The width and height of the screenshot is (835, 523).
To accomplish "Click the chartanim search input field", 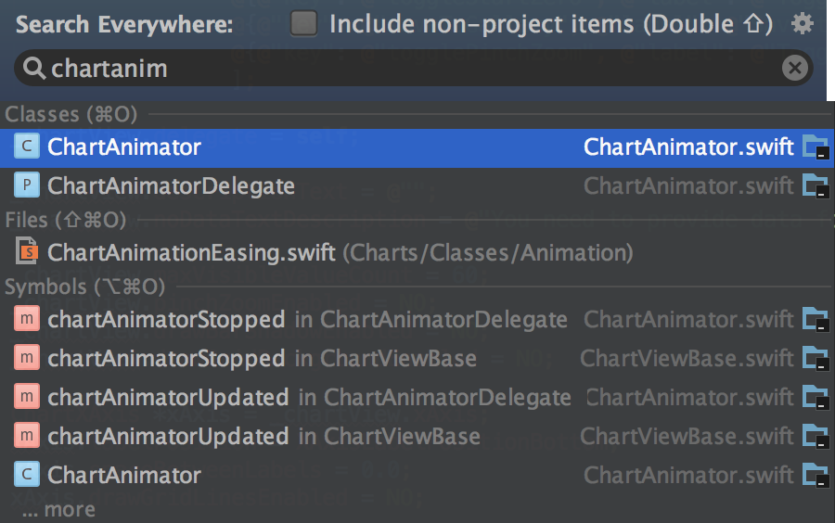I will [413, 68].
